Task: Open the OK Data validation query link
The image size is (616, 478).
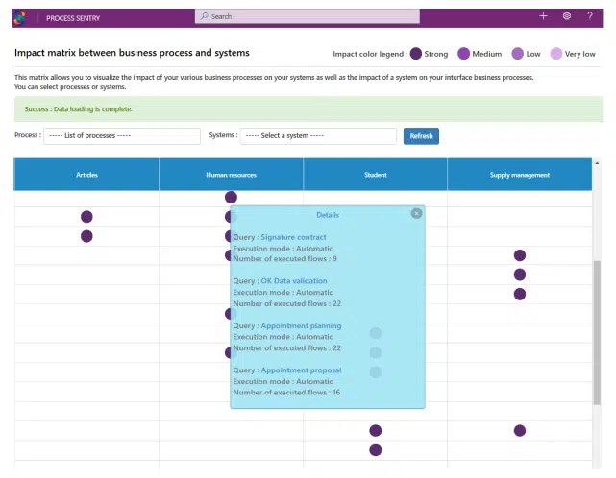Action: [293, 281]
